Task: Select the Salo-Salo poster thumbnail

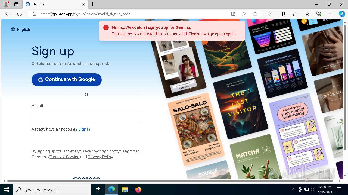Action: click(196, 129)
